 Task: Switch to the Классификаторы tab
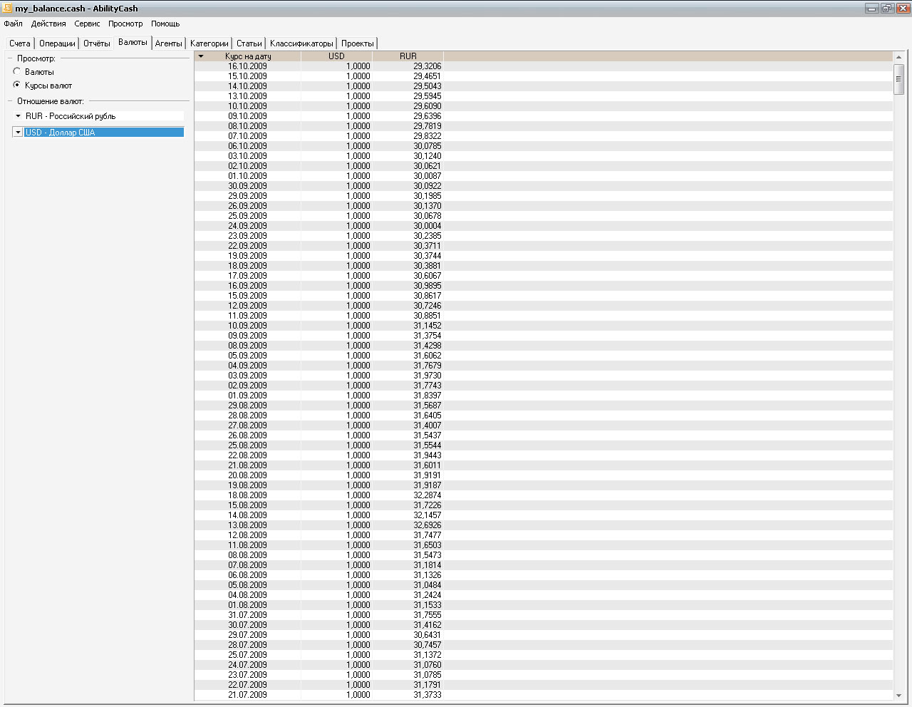pyautogui.click(x=301, y=43)
